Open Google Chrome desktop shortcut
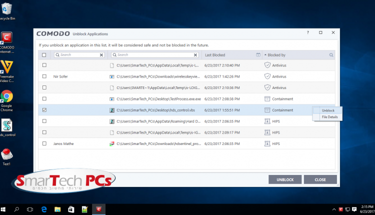 point(6,100)
